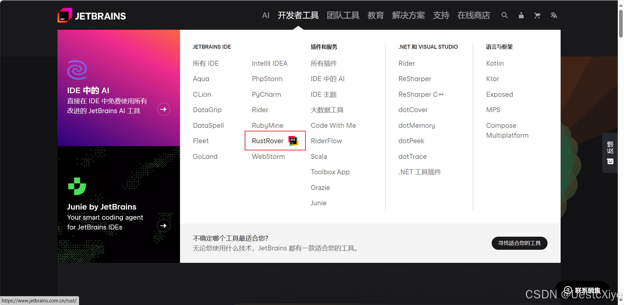
Task: Open Rider under JetBrains IDE column
Action: coord(260,110)
